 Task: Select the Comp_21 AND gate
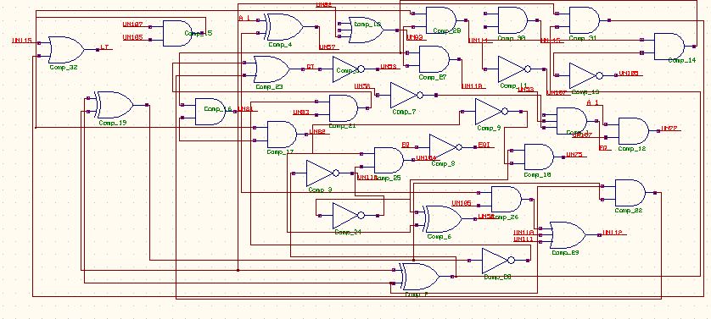click(x=344, y=108)
